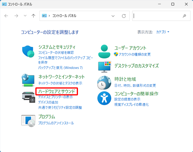193x152 pixels.
Task: Minimize the Control Panel window
Action: click(x=159, y=4)
